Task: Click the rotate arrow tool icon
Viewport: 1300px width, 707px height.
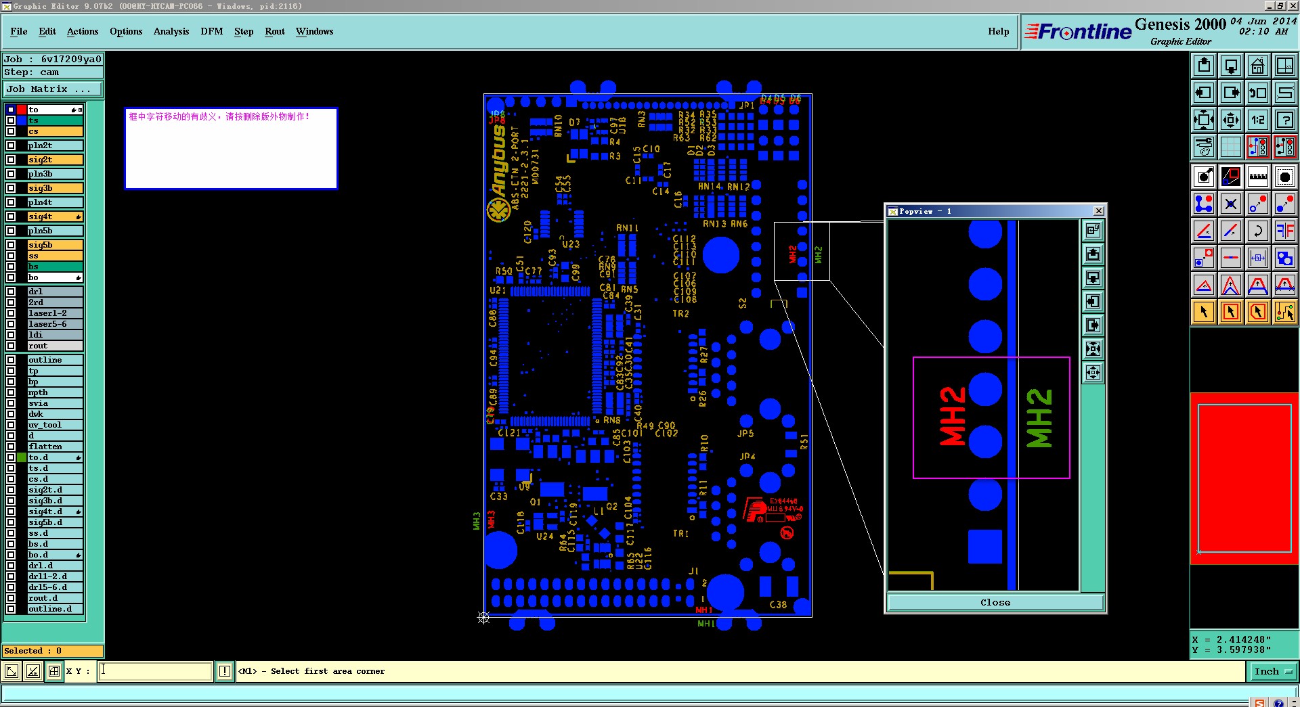Action: point(1258,231)
